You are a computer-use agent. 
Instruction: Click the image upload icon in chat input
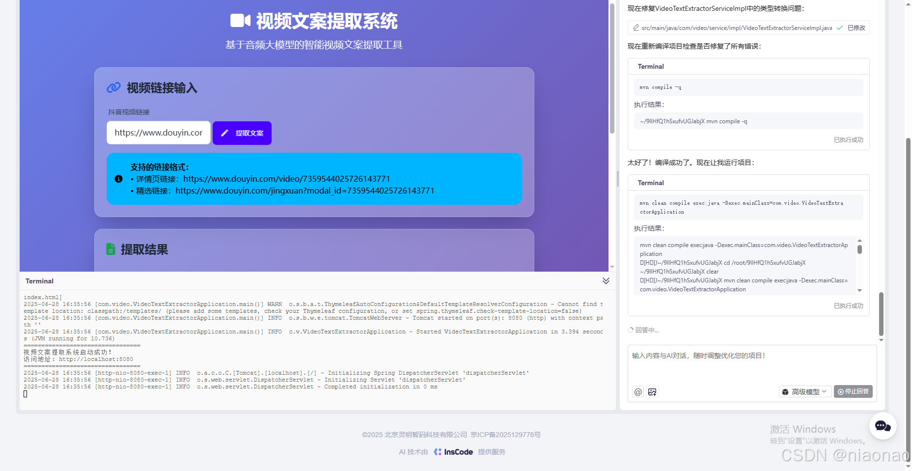[x=652, y=391]
